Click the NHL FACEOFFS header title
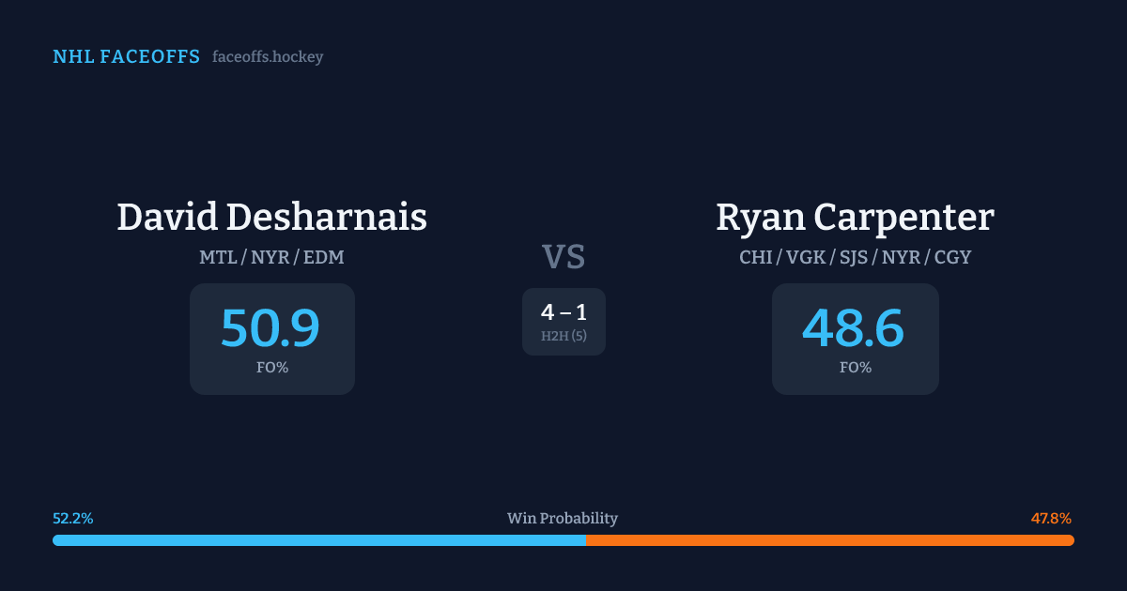The height and width of the screenshot is (591, 1127). coord(126,57)
